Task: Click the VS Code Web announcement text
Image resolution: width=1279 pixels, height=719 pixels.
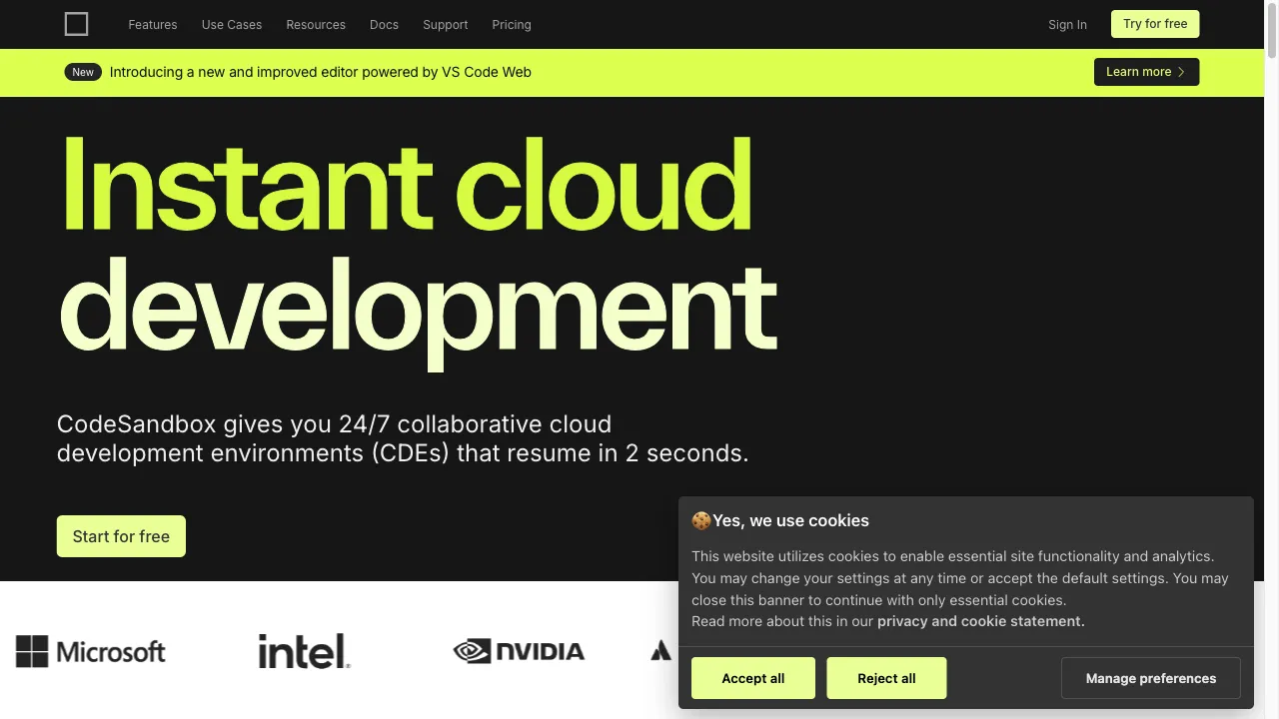Action: (x=321, y=72)
